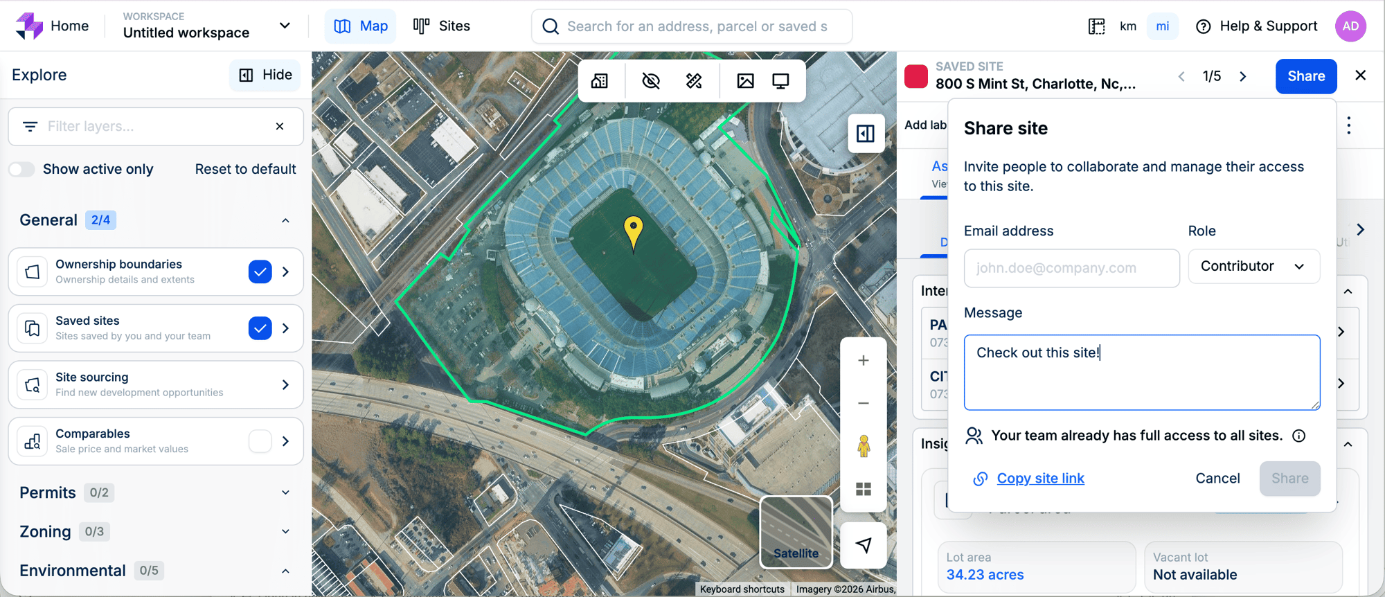Image resolution: width=1385 pixels, height=597 pixels.
Task: Expand the Permits section
Action: (285, 492)
